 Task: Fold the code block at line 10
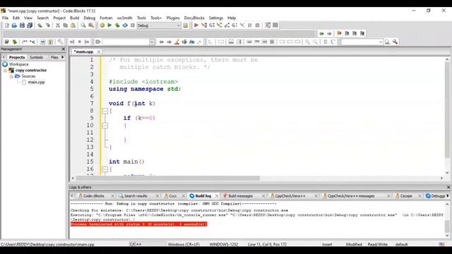pos(105,126)
